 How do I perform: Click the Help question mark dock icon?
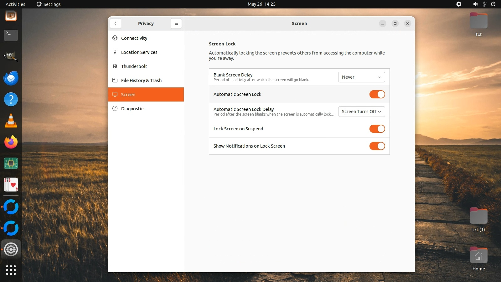click(11, 100)
